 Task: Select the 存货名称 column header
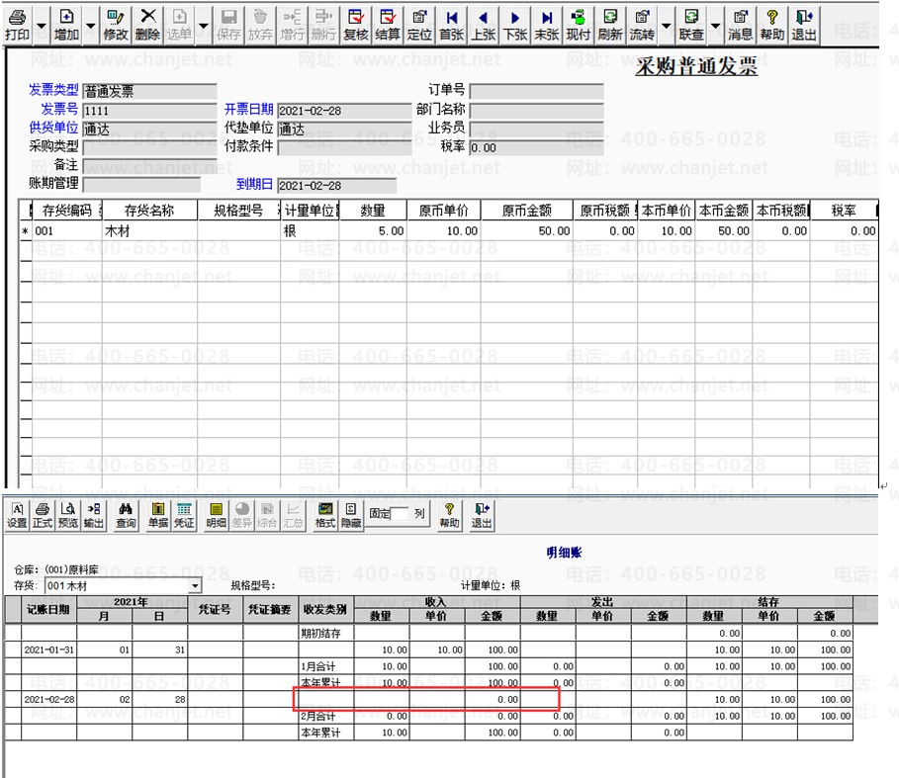pos(149,211)
